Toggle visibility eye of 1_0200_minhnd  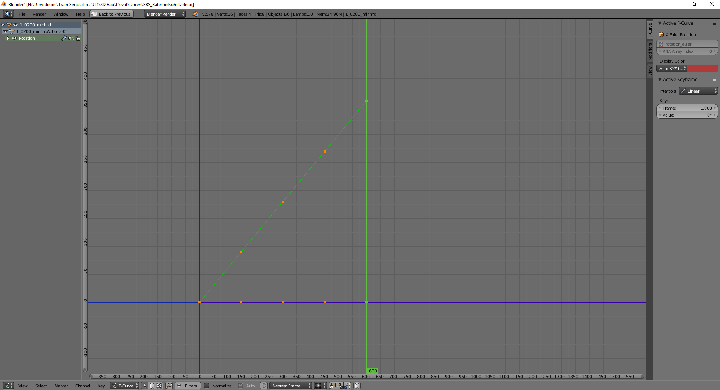(15, 25)
